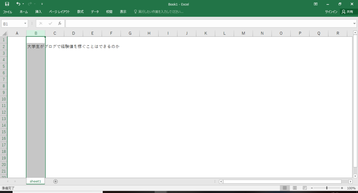The height and width of the screenshot is (193, 358).
Task: Expand the Name Box dropdown arrow
Action: click(x=25, y=23)
